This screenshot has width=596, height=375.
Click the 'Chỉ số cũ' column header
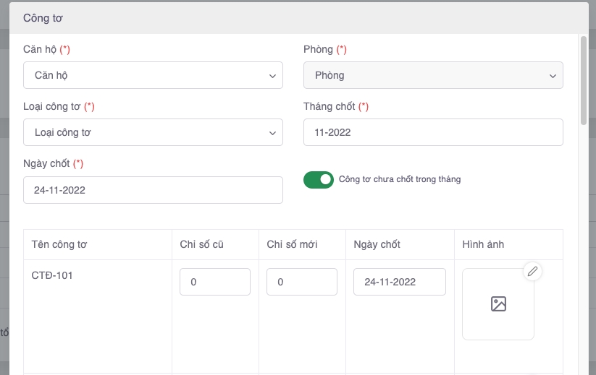201,244
